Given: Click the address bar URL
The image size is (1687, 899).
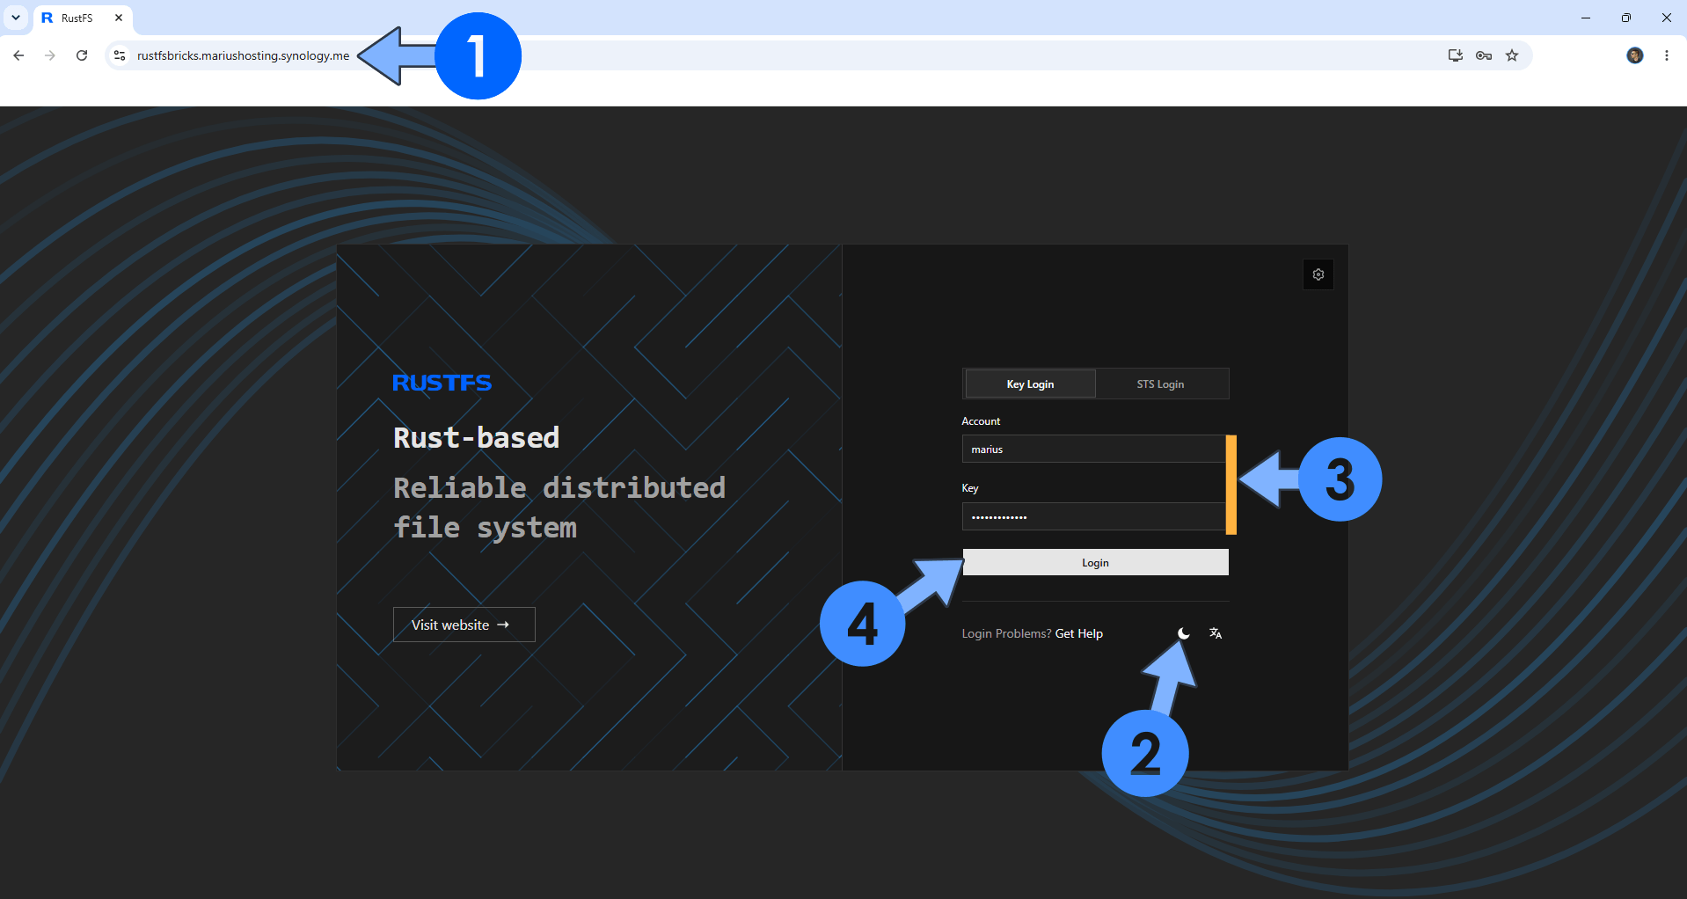Looking at the screenshot, I should tap(243, 55).
